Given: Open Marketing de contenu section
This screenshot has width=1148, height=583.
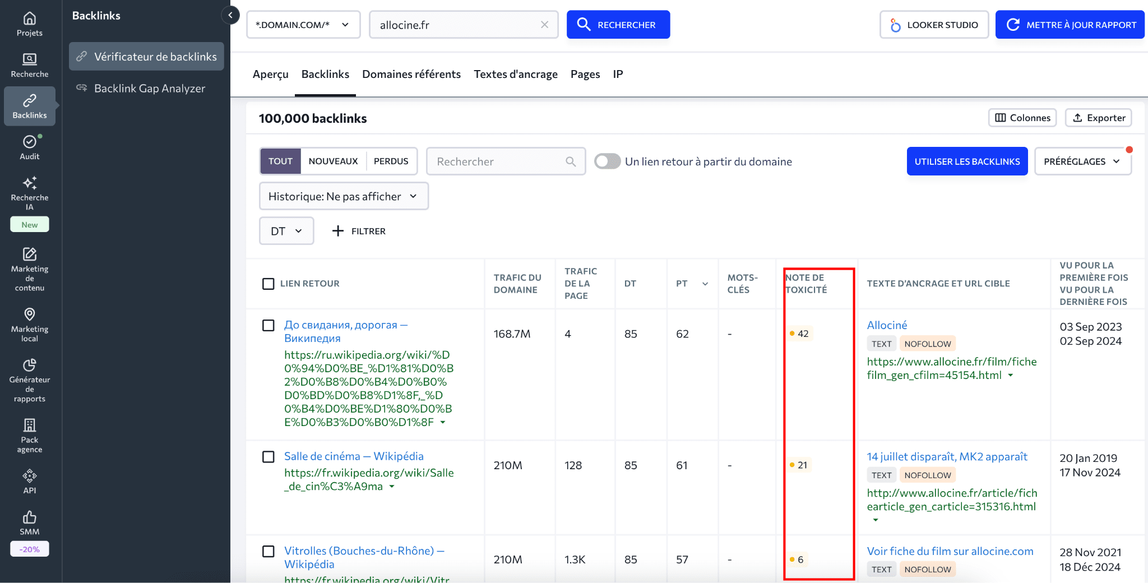Looking at the screenshot, I should [x=30, y=270].
